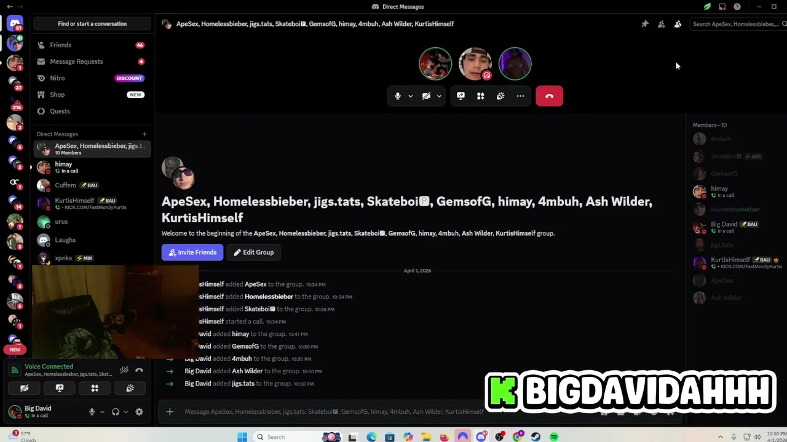Turn on camera in the call control bar

(x=426, y=96)
